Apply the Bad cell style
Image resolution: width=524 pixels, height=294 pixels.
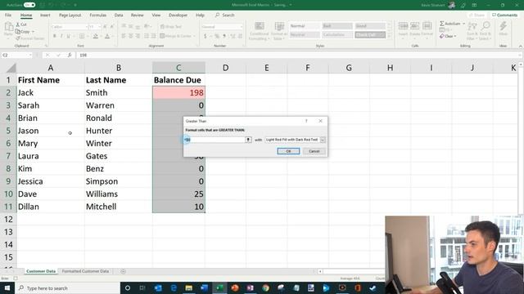tap(337, 26)
